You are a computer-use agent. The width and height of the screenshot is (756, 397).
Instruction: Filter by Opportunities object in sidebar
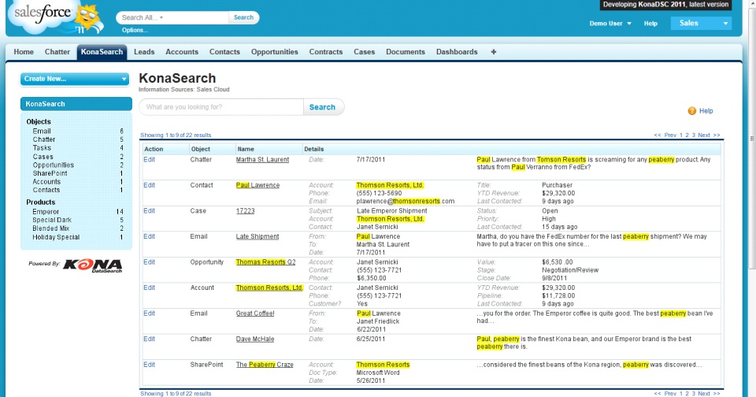(x=53, y=165)
